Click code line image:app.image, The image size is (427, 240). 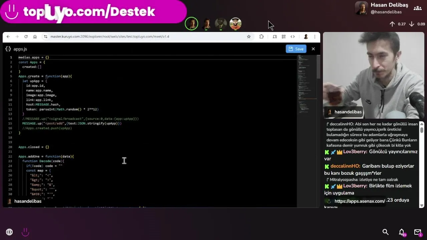pyautogui.click(x=41, y=95)
